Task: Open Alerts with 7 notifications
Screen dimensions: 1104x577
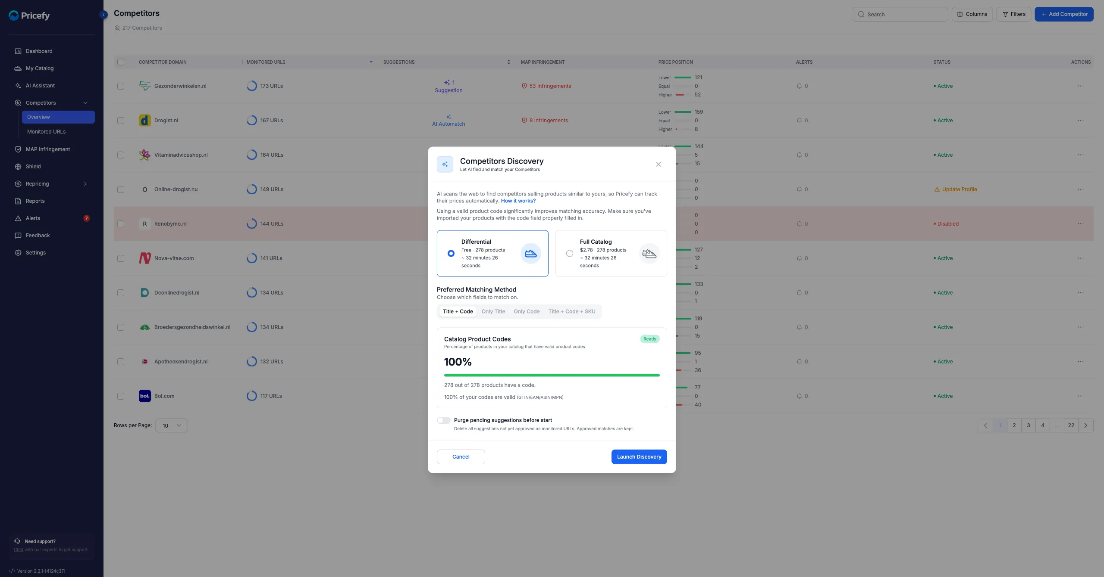Action: [x=52, y=218]
